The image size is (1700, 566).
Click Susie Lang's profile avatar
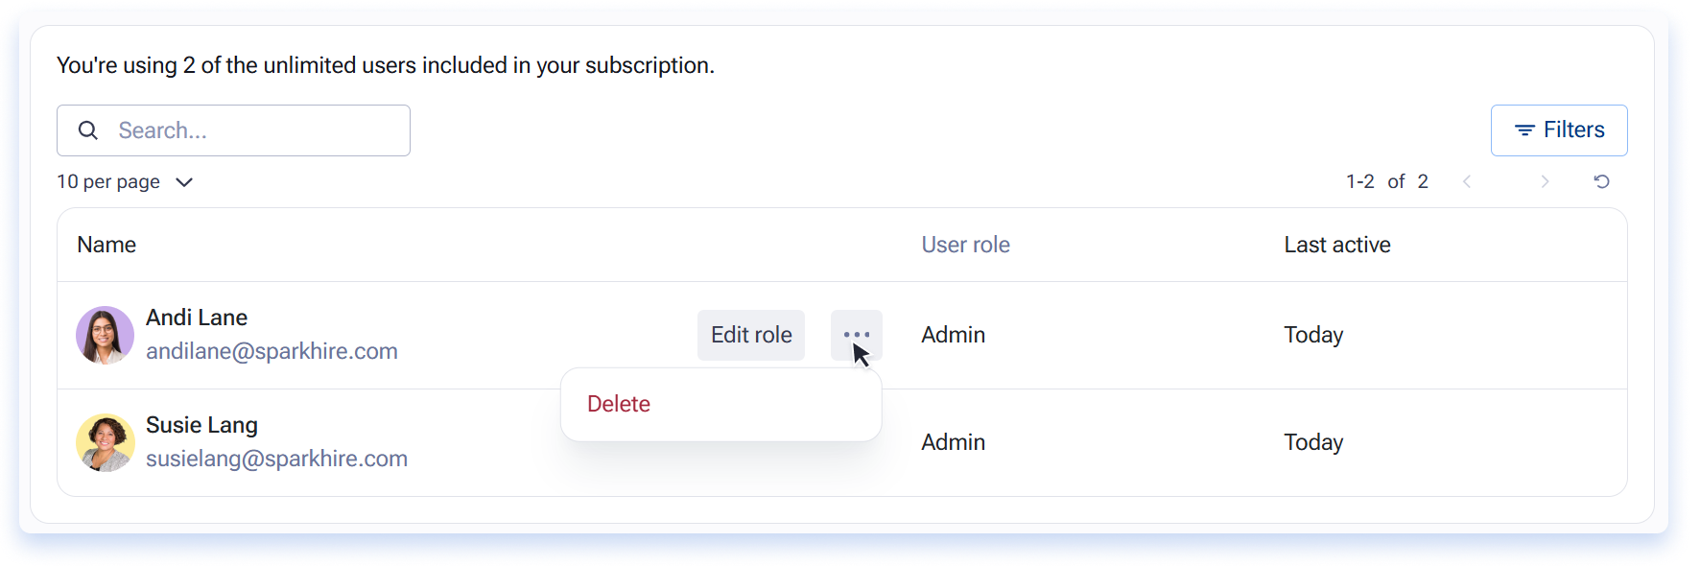105,442
